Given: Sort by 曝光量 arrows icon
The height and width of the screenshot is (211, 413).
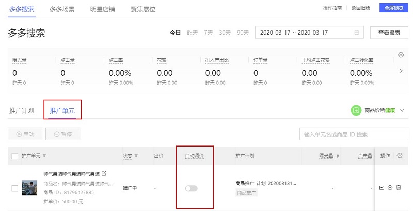Looking at the screenshot, I should (338, 156).
